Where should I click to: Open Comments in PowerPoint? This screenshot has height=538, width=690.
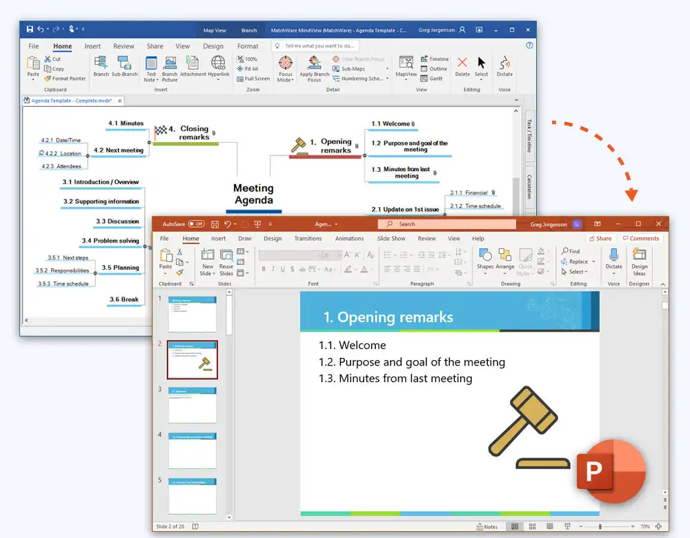point(642,238)
